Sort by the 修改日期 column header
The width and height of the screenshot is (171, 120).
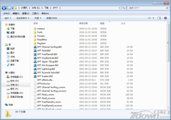coord(83,23)
